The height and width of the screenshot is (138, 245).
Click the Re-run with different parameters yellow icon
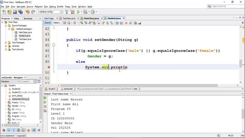click(45, 102)
